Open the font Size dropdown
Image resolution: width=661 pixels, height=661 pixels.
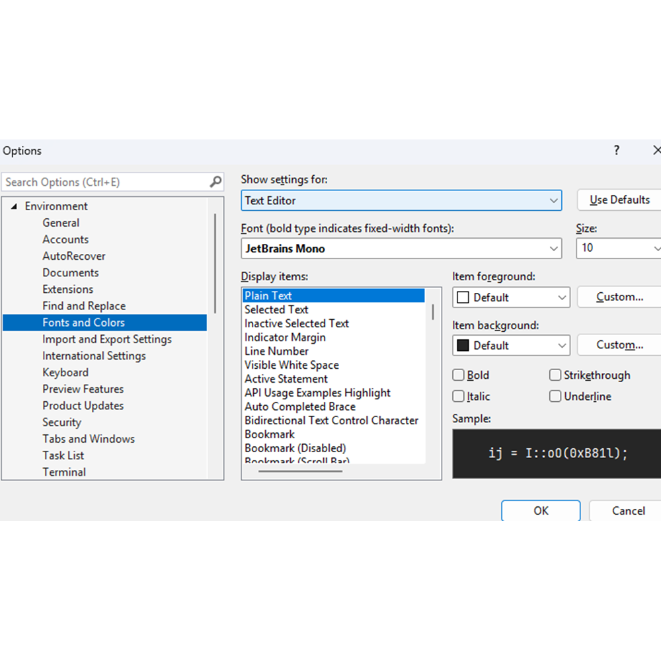[x=656, y=249]
